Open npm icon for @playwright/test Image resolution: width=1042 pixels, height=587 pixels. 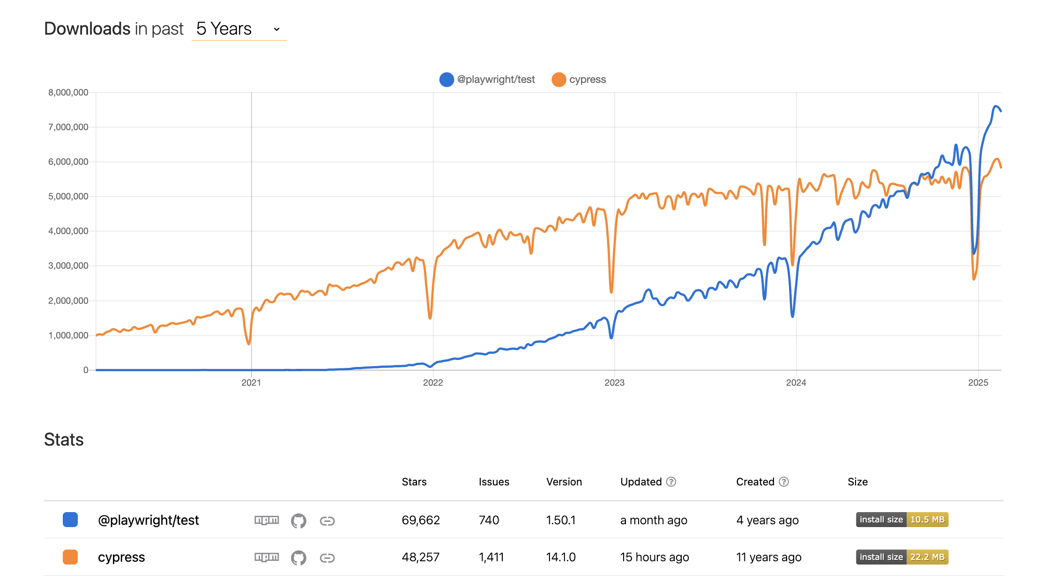[267, 520]
